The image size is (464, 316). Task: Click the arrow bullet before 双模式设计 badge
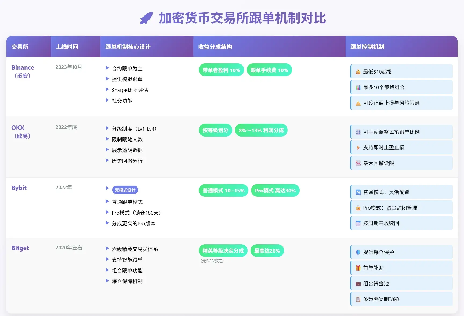[107, 188]
